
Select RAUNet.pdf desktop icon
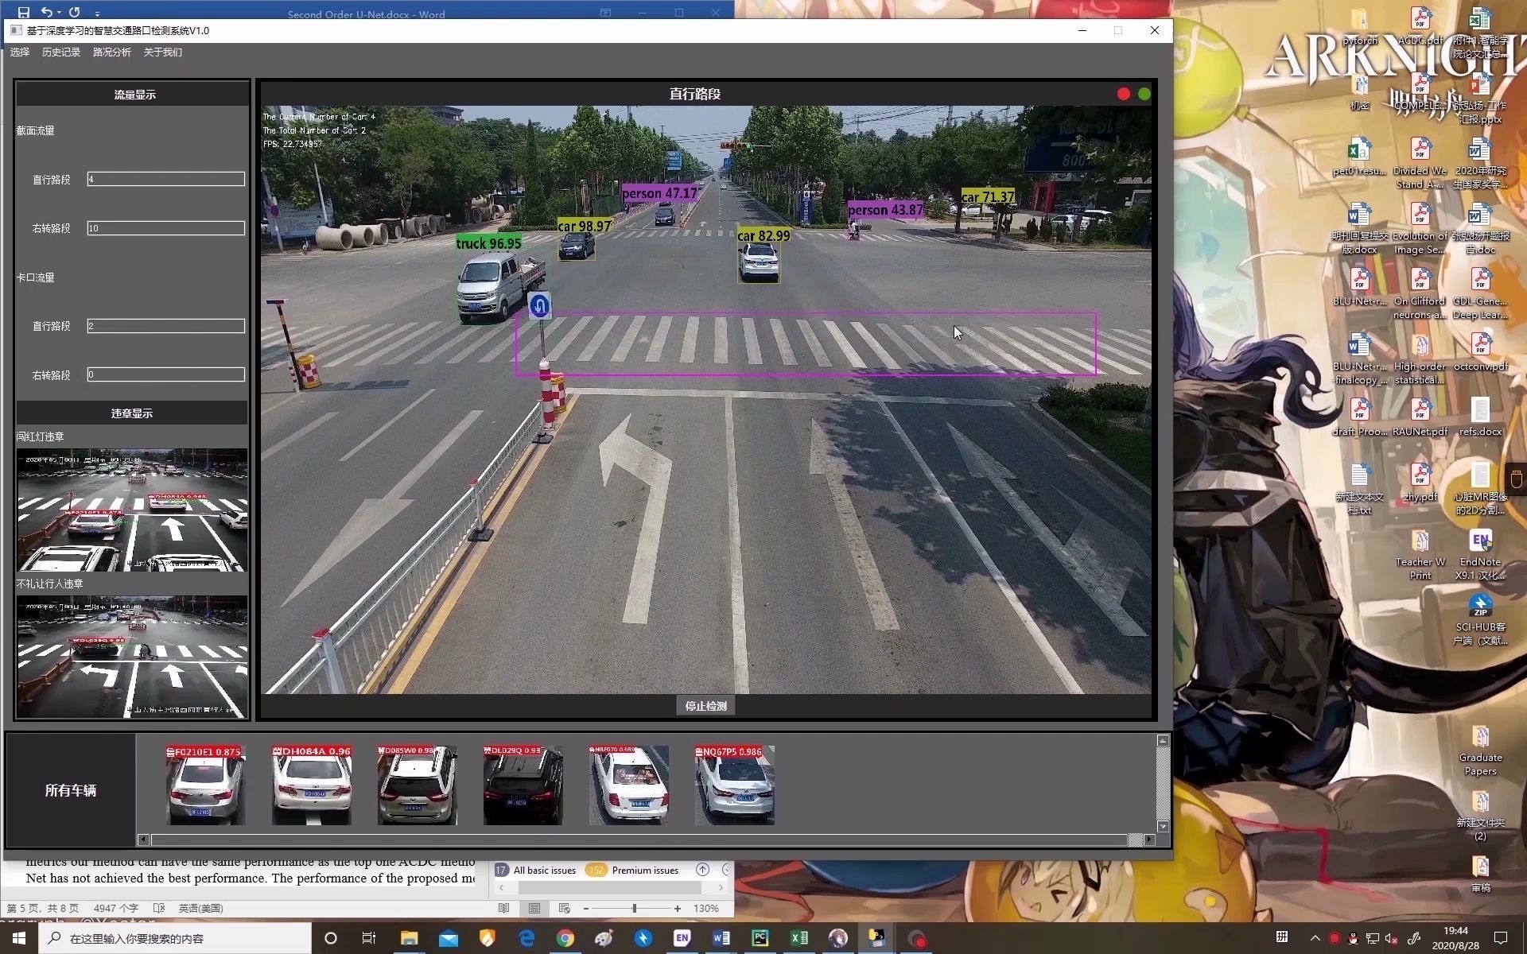pos(1420,417)
